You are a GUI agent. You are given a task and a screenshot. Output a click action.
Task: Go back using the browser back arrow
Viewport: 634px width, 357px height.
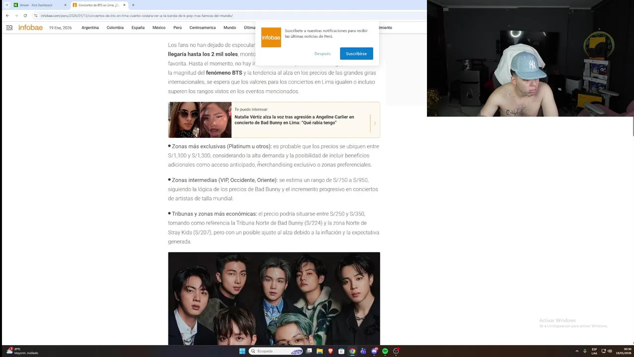[x=7, y=15]
